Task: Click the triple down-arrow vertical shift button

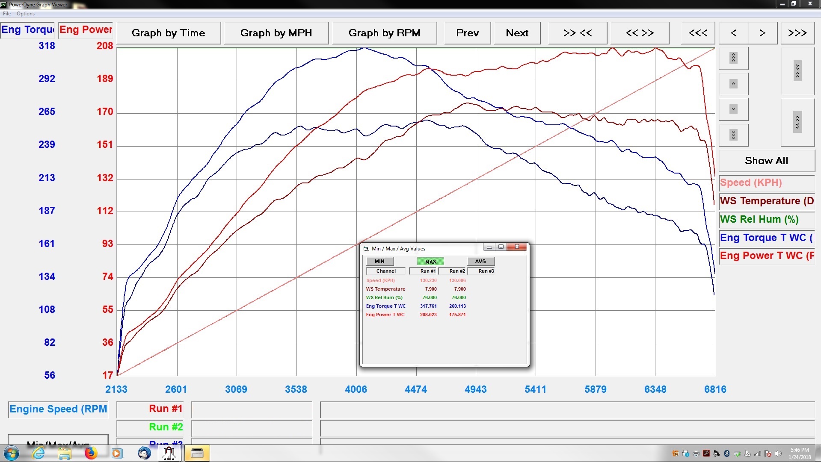Action: [733, 135]
